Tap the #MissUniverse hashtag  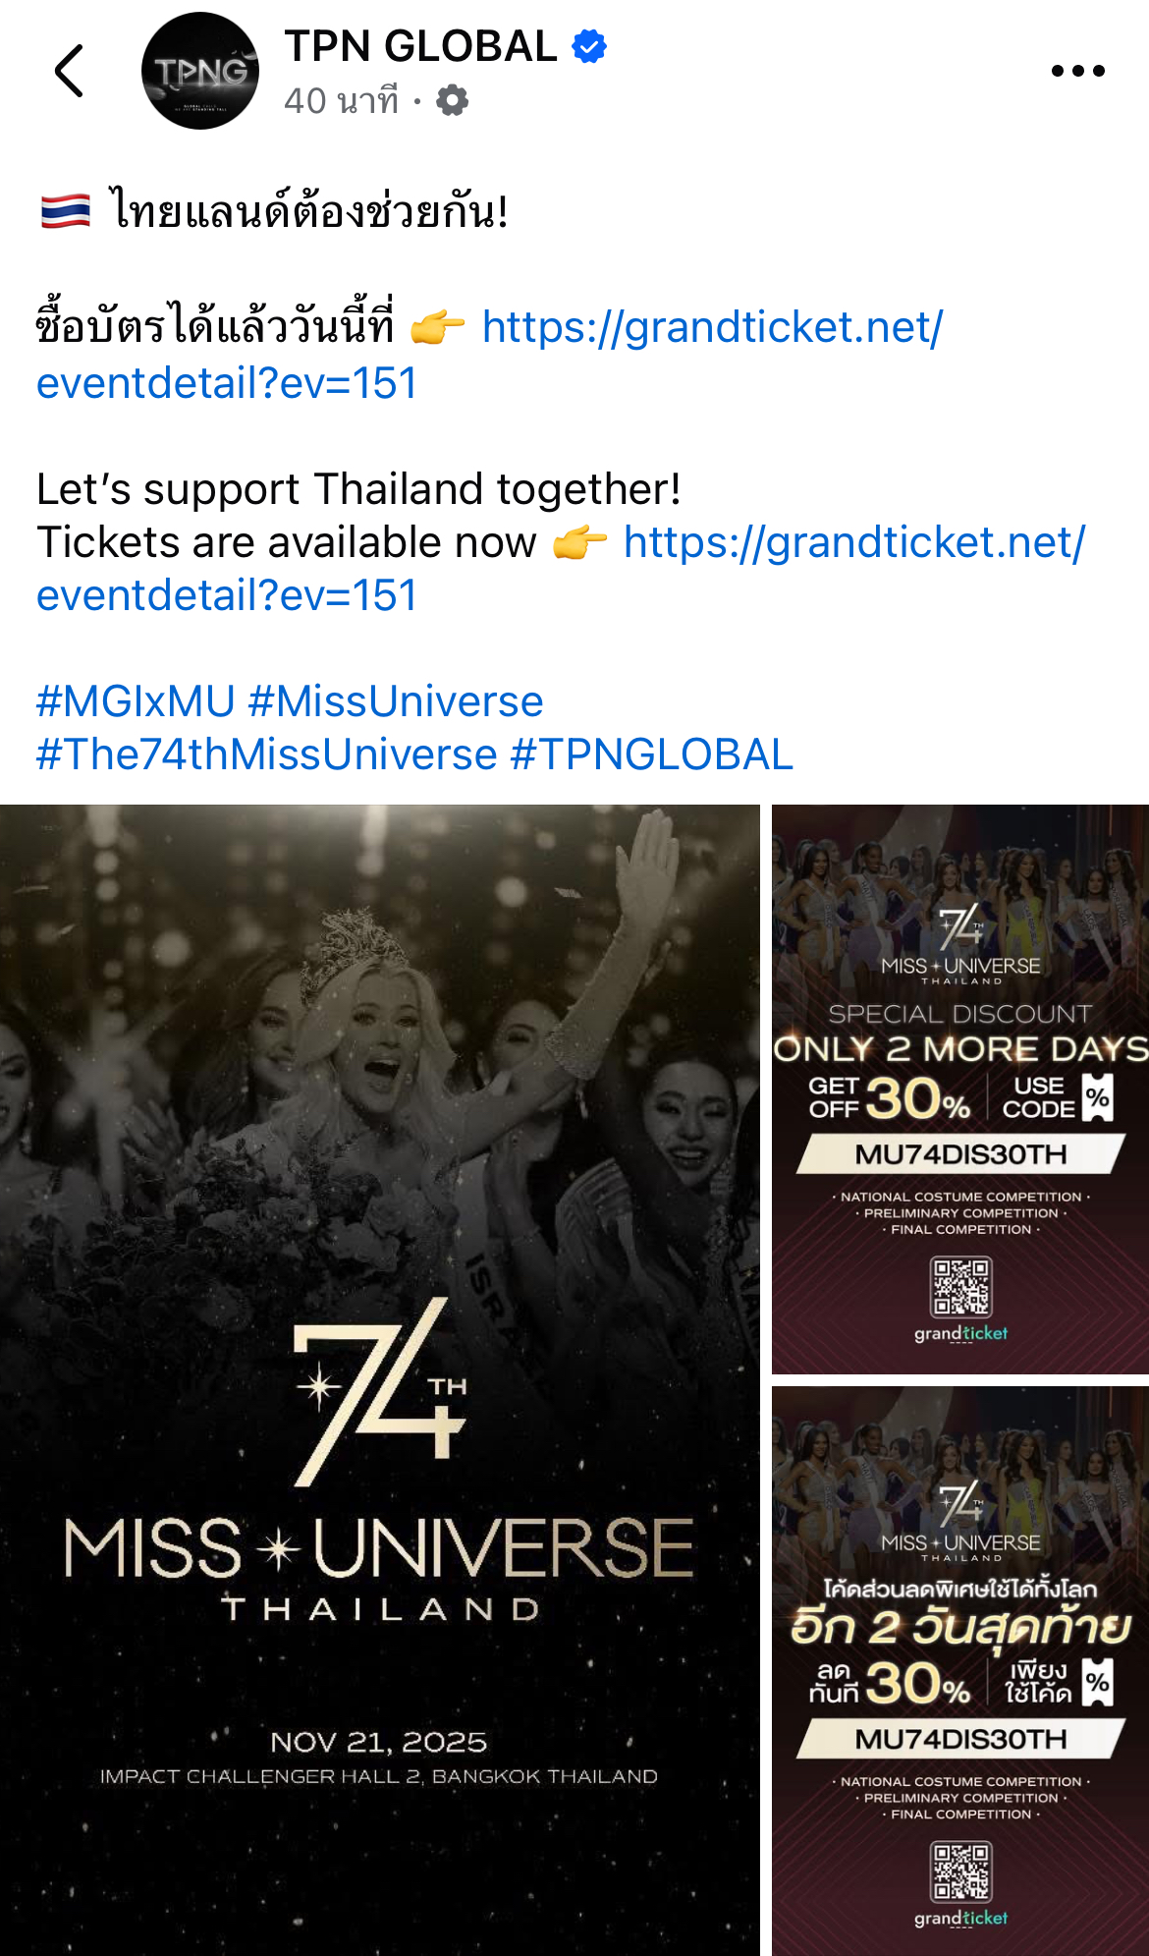point(396,701)
